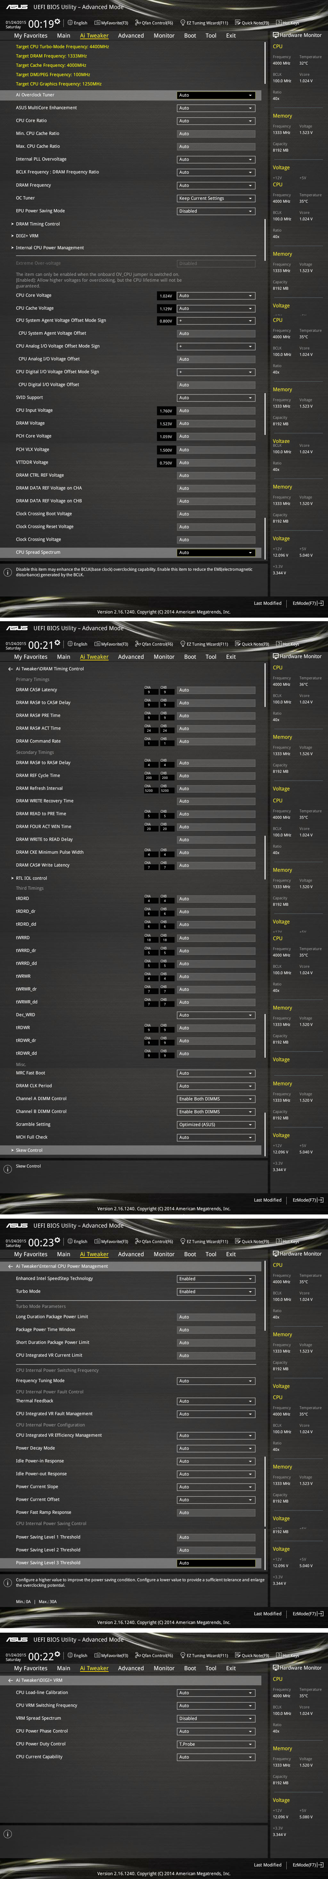Open MyFavorite(F3) on the 00:19 Ai Tweaker screen
Screen dimensions: 328x1879
point(111,22)
